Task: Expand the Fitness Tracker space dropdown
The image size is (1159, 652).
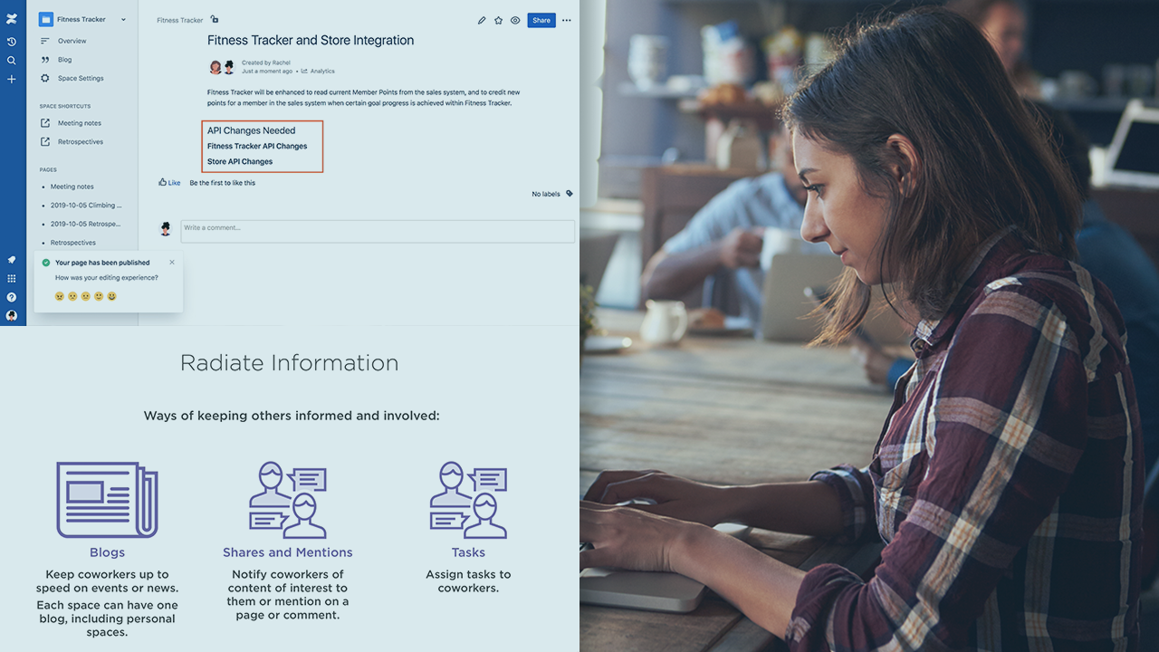Action: point(123,20)
